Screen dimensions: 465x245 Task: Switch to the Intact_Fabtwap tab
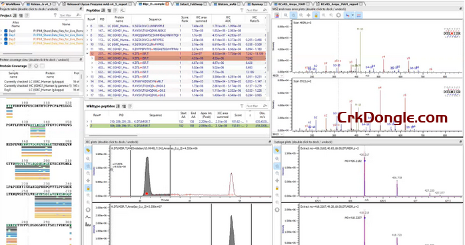[191, 4]
